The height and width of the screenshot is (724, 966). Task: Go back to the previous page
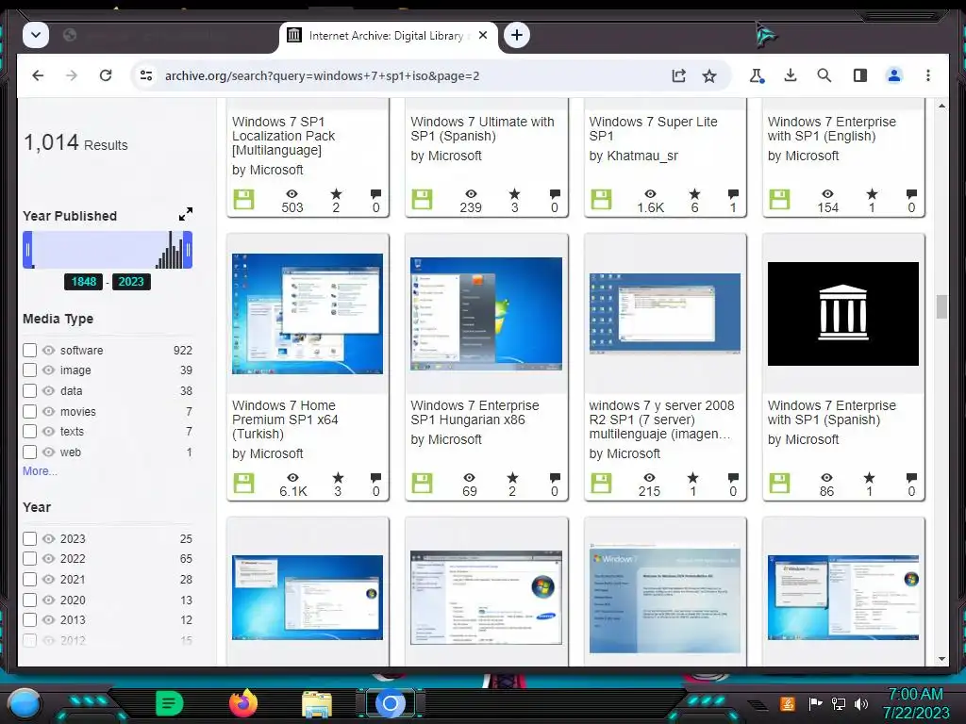(x=38, y=75)
